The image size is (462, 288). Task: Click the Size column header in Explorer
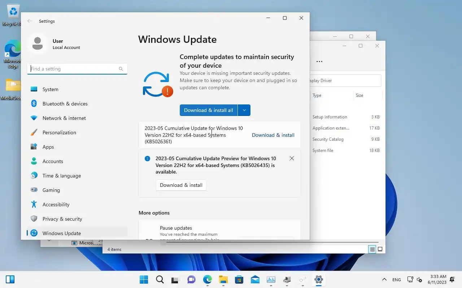(x=359, y=95)
